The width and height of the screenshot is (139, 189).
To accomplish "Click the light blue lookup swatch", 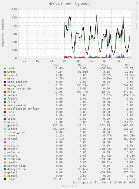I will [x=5, y=129].
